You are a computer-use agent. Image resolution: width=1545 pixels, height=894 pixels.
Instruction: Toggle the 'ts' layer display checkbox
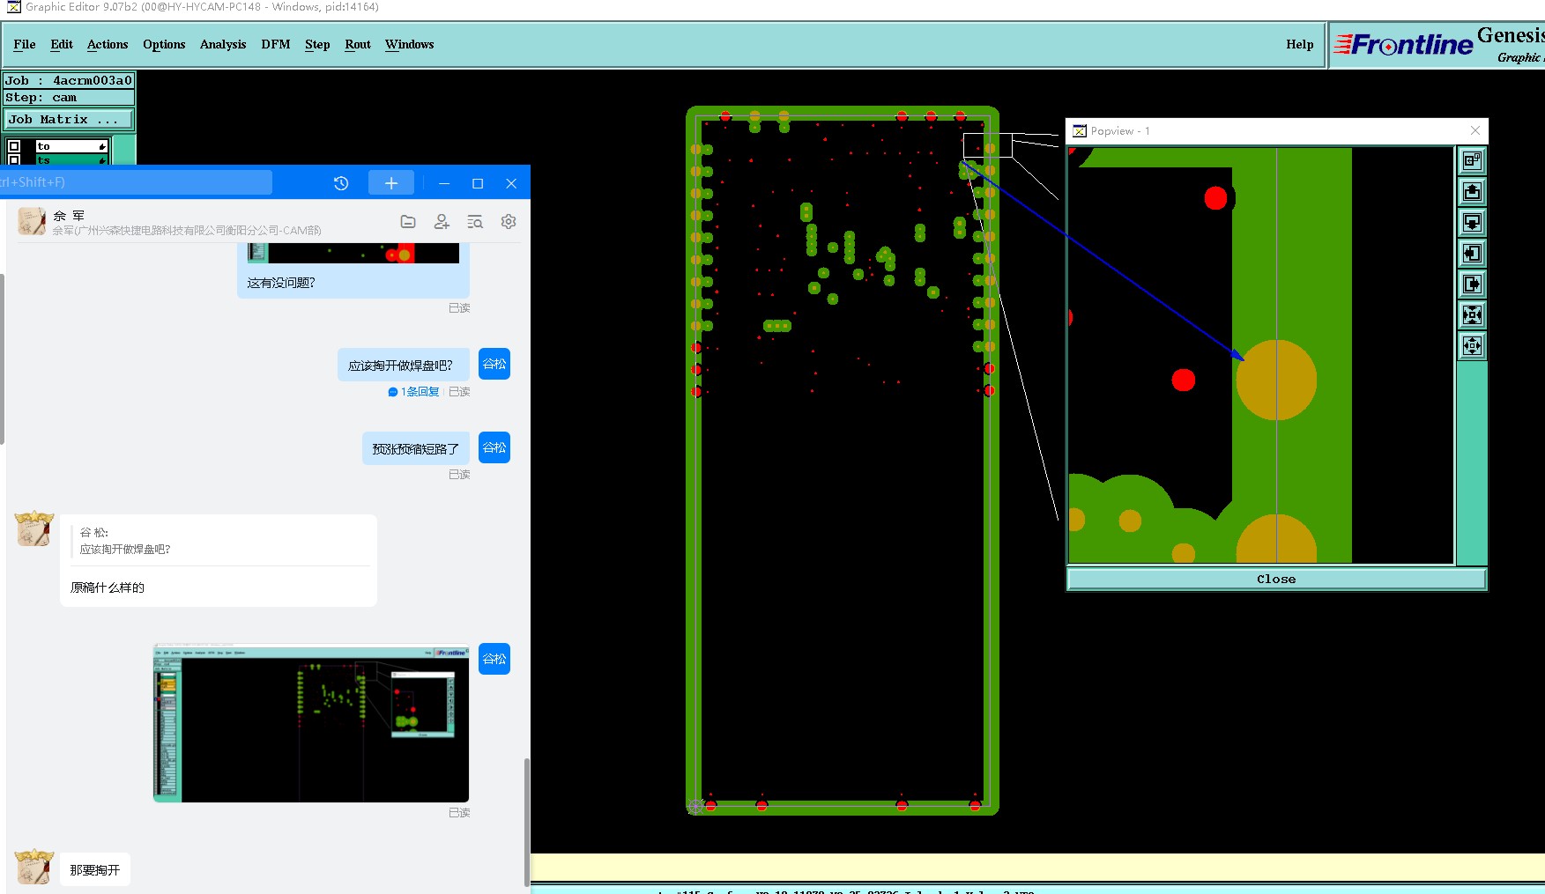14,160
